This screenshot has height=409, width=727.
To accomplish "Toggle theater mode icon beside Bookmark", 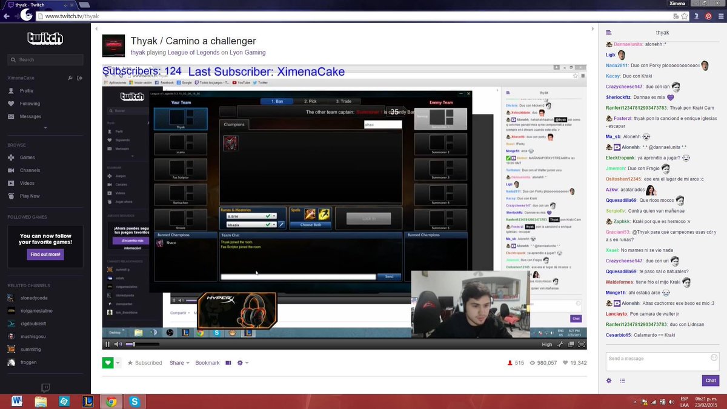I will 228,363.
